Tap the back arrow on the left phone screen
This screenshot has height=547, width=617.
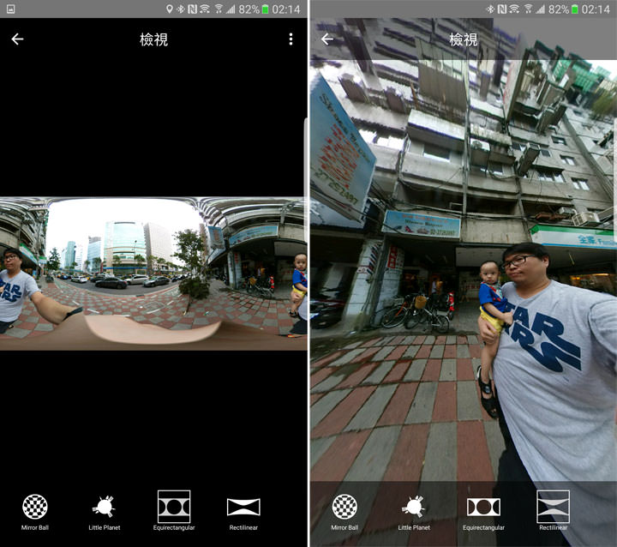pyautogui.click(x=17, y=39)
